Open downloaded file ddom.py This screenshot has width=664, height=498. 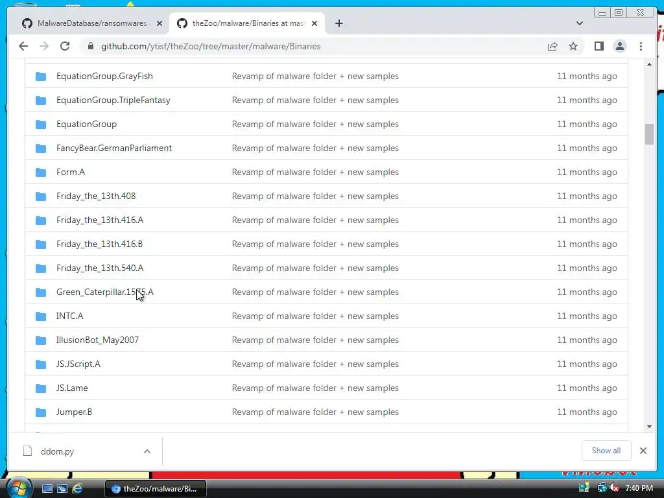(x=57, y=451)
